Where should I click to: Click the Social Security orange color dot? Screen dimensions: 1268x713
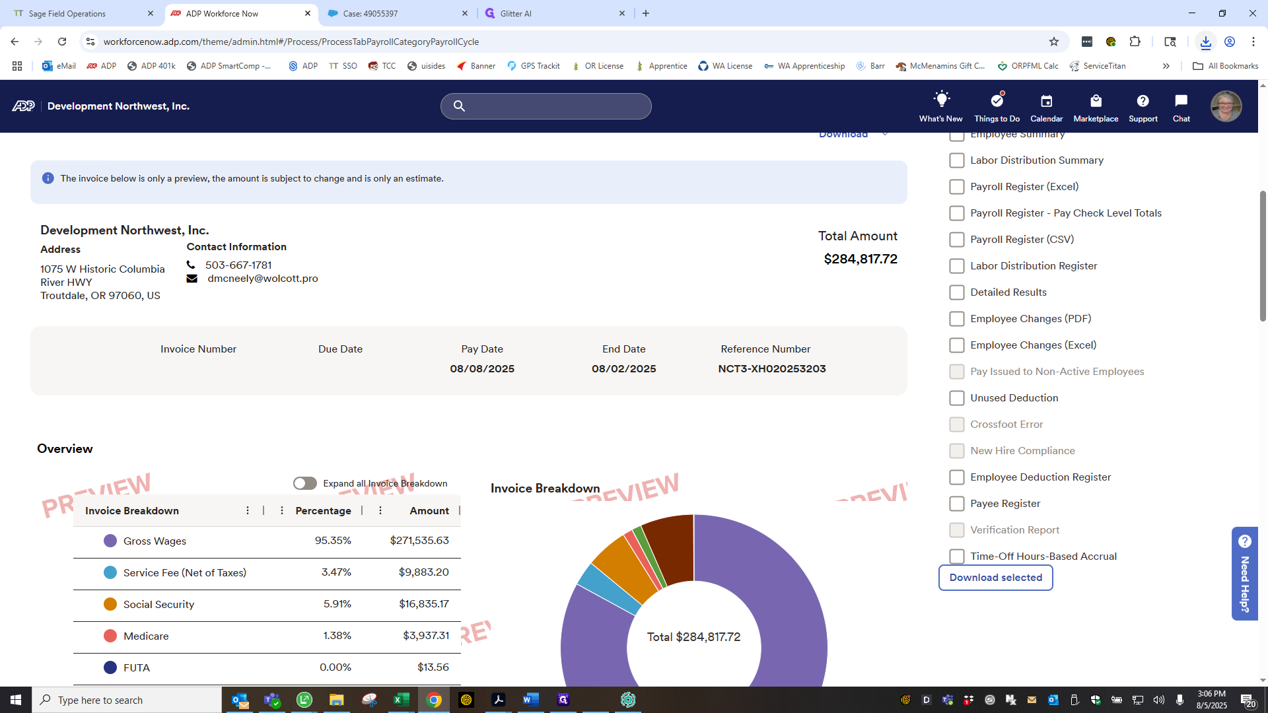click(110, 604)
